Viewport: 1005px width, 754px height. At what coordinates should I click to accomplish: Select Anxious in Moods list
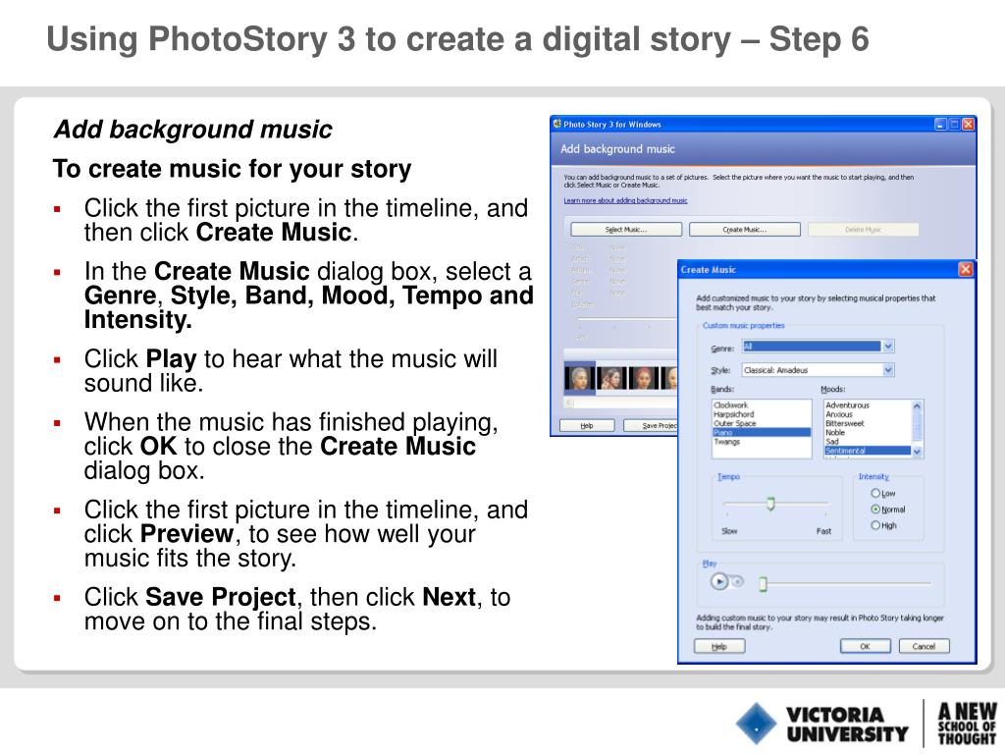(868, 414)
